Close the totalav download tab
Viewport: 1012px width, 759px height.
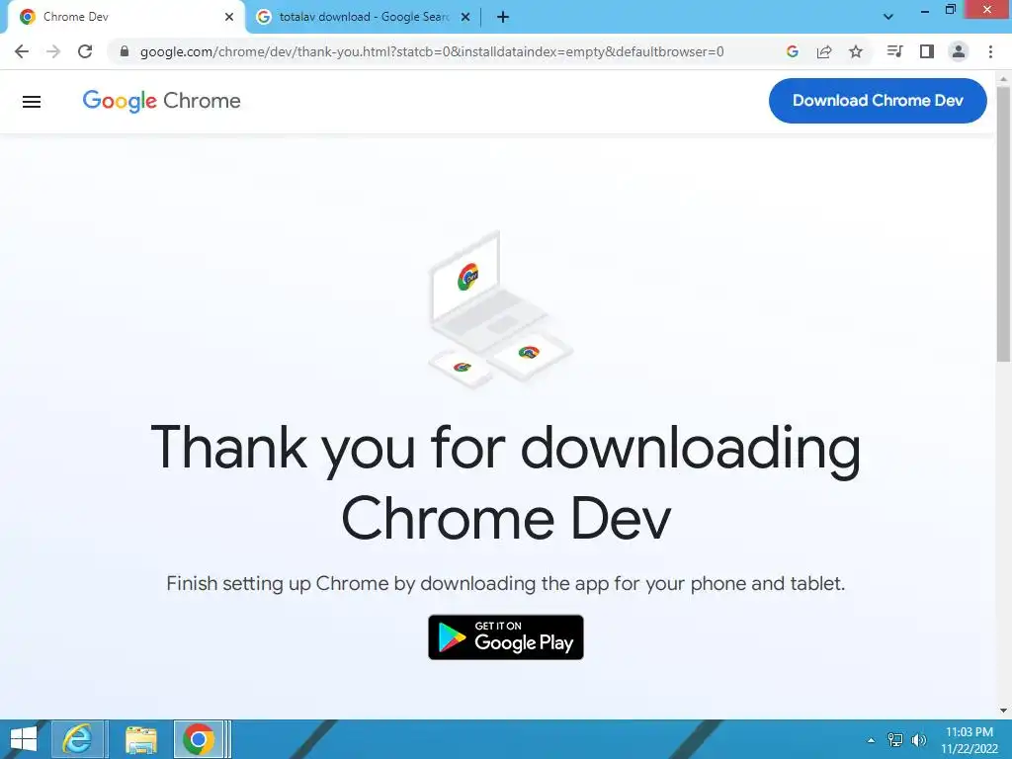tap(465, 17)
